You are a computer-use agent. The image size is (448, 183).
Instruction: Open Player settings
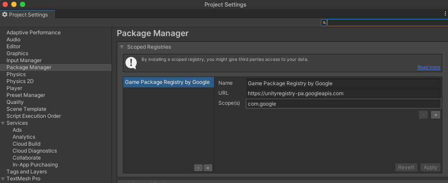(14, 88)
